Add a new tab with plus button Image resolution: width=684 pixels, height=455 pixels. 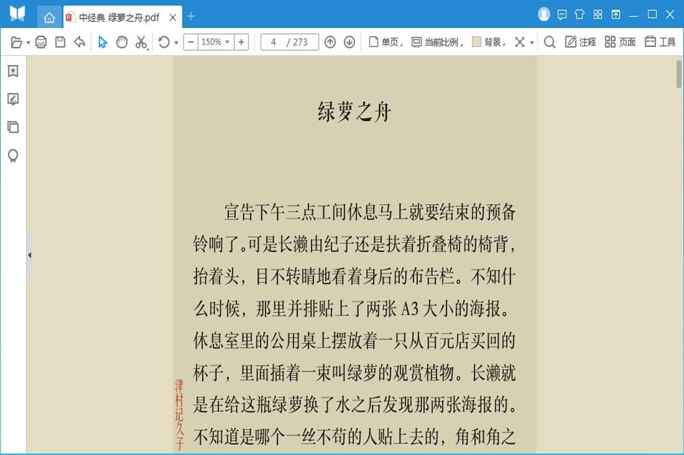191,16
